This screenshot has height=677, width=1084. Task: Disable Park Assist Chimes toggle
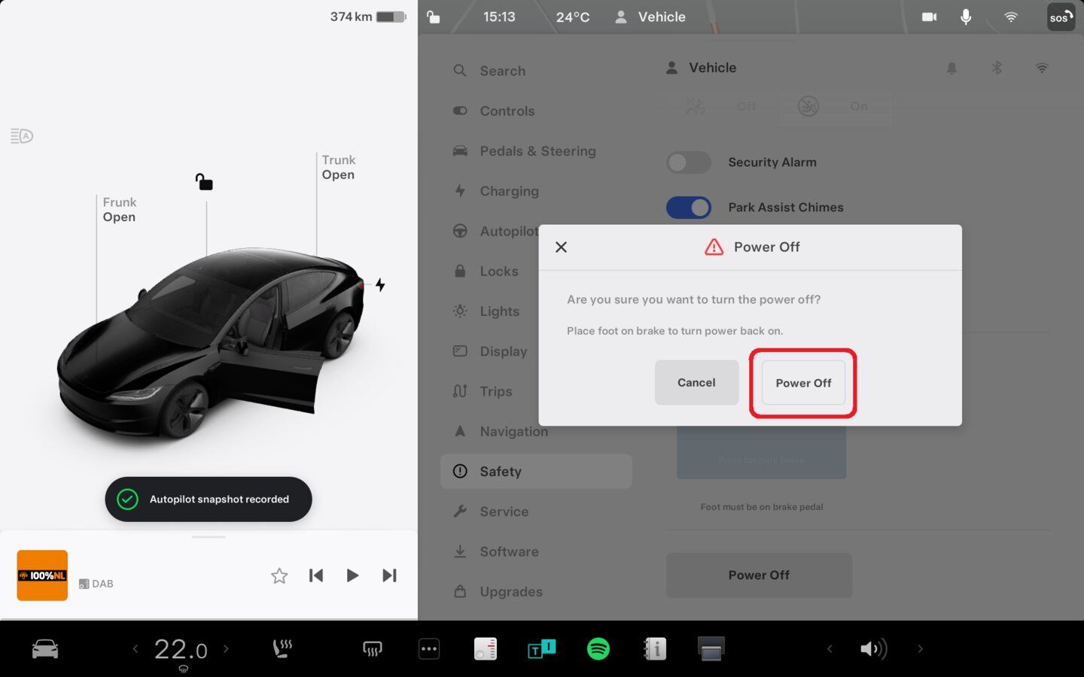688,208
